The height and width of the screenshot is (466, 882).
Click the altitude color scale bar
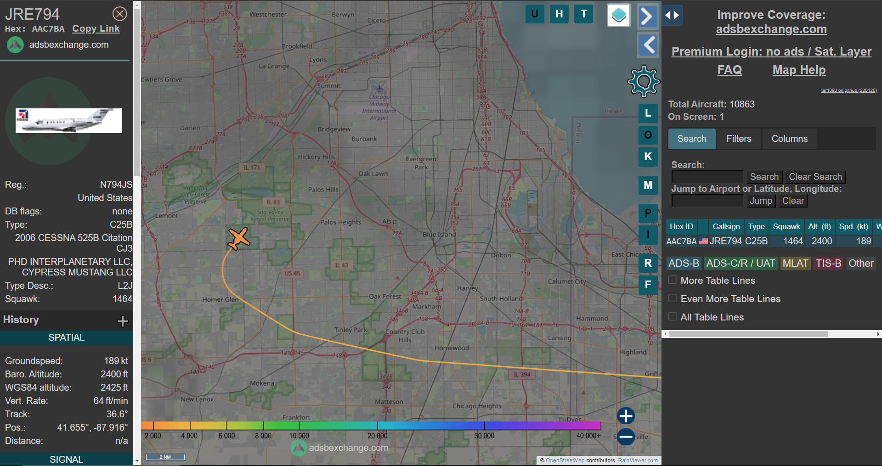point(371,426)
